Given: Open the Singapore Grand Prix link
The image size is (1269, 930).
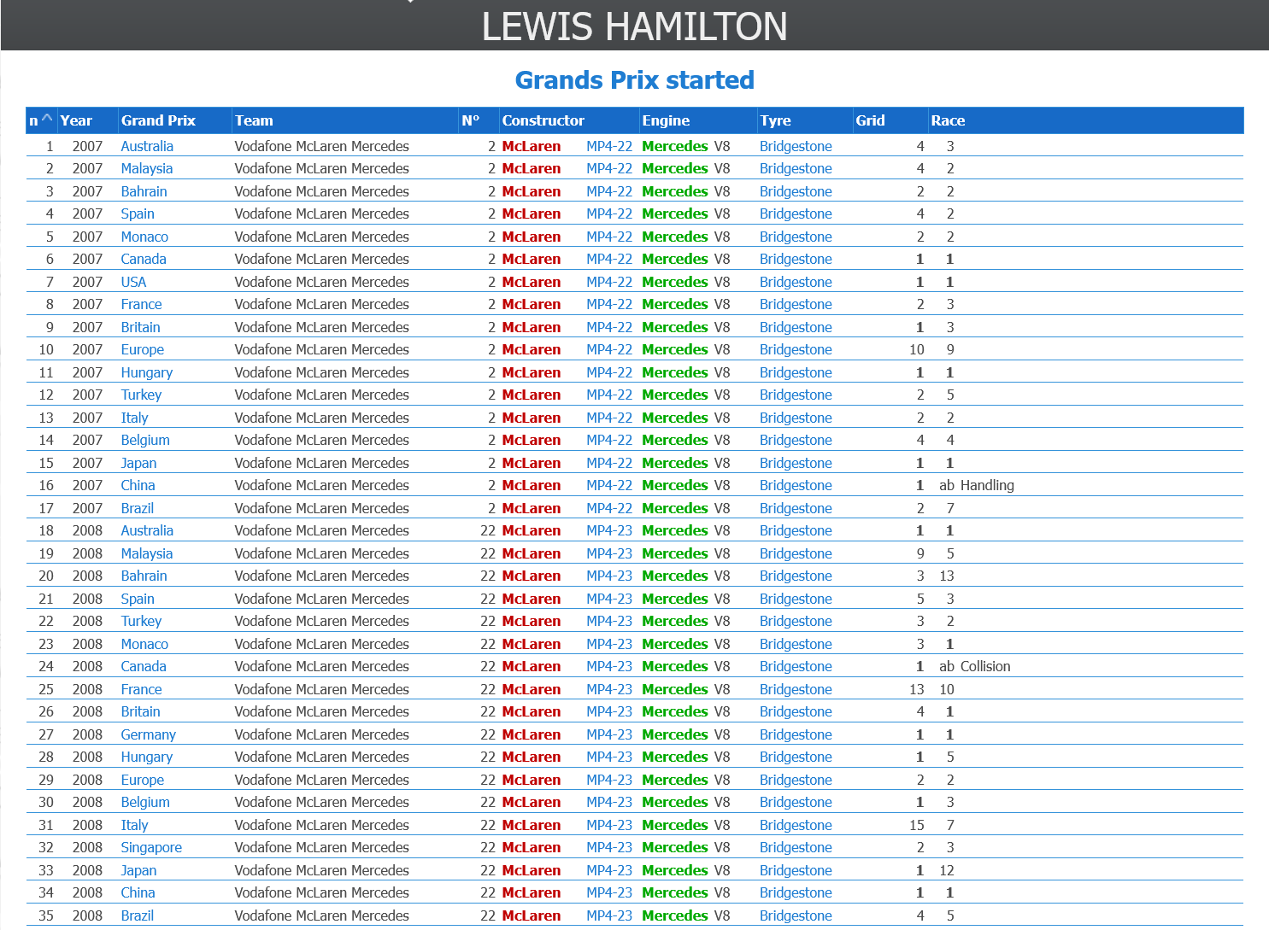Looking at the screenshot, I should pos(151,847).
